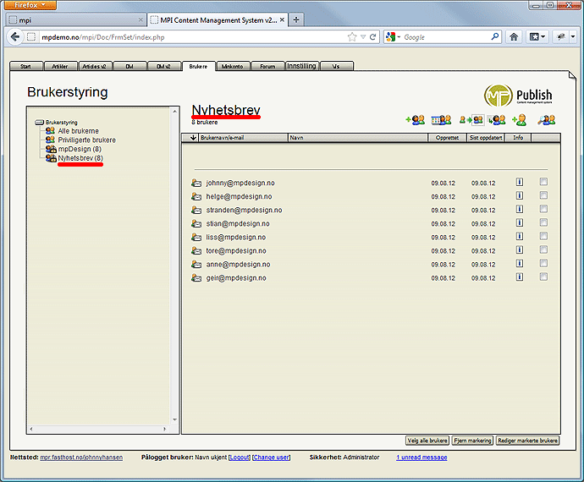Click the search magnifier in Google box
The height and width of the screenshot is (482, 584).
(495, 36)
